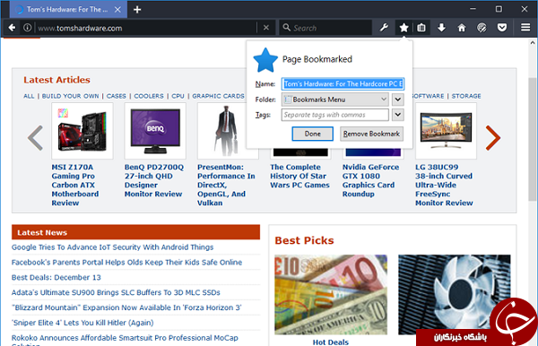The width and height of the screenshot is (538, 346).
Task: Open MSI Z170A motherboard thumbnail
Action: click(82, 131)
